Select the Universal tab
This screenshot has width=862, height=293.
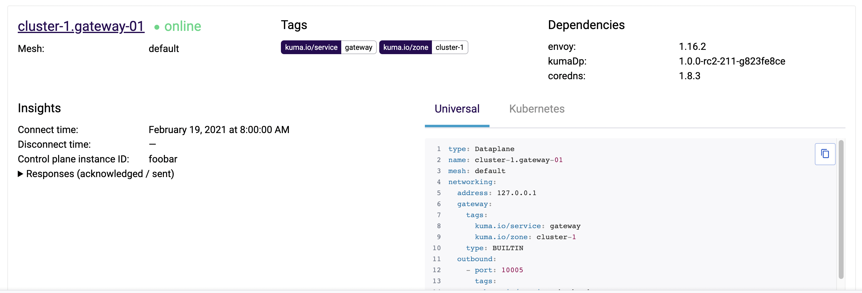click(x=457, y=109)
